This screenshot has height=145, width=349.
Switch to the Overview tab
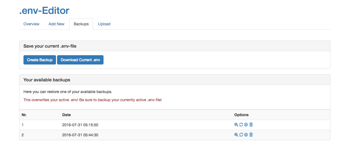31,24
